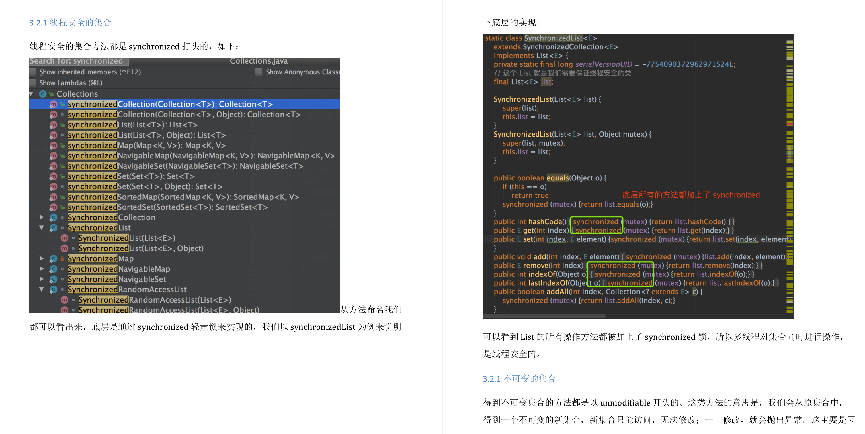865x434 pixels.
Task: Click the 3.2.1 线程安全的集合 heading
Action: click(70, 23)
